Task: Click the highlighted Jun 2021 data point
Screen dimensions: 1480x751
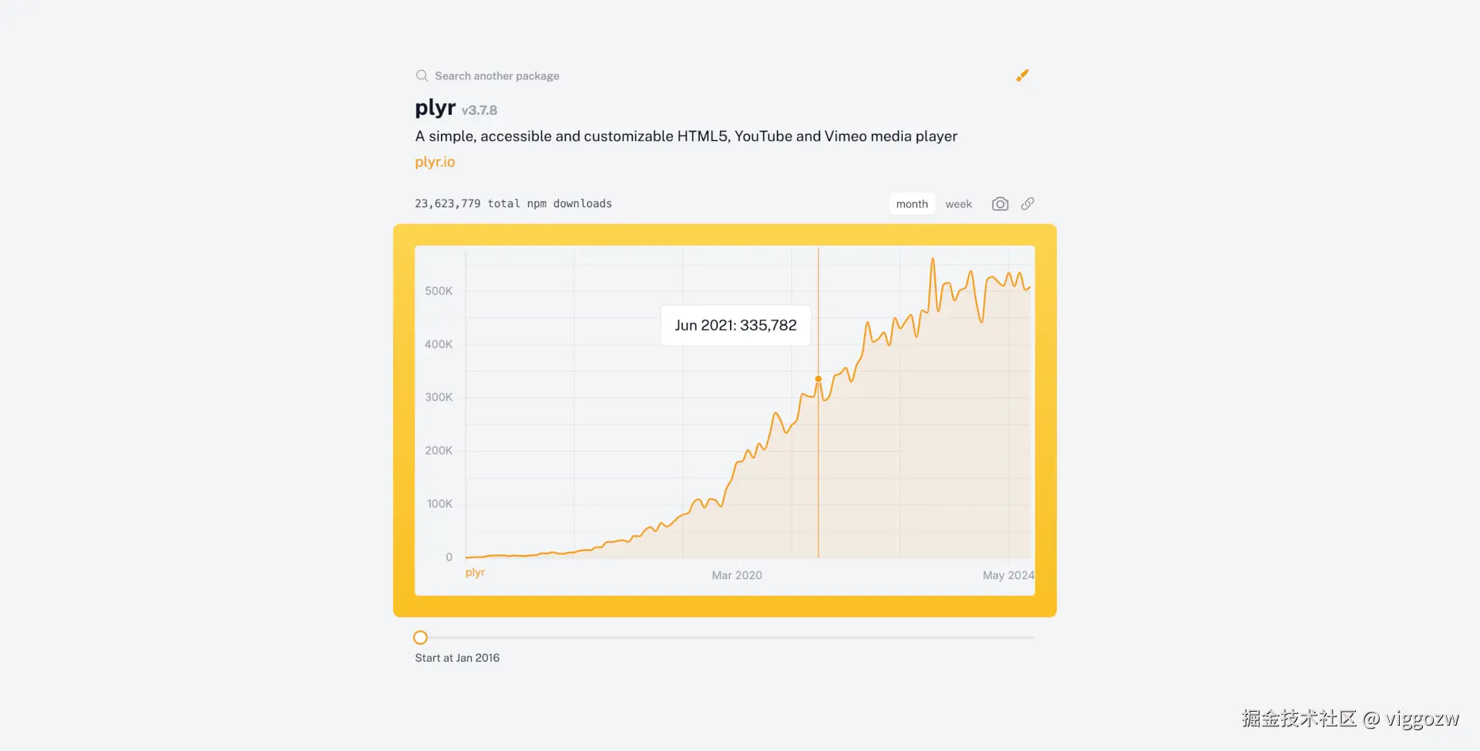Action: (x=819, y=379)
